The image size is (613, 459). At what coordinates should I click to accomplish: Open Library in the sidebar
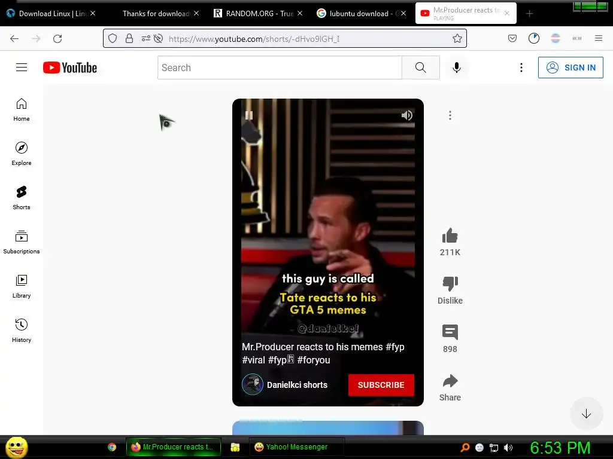coord(22,286)
